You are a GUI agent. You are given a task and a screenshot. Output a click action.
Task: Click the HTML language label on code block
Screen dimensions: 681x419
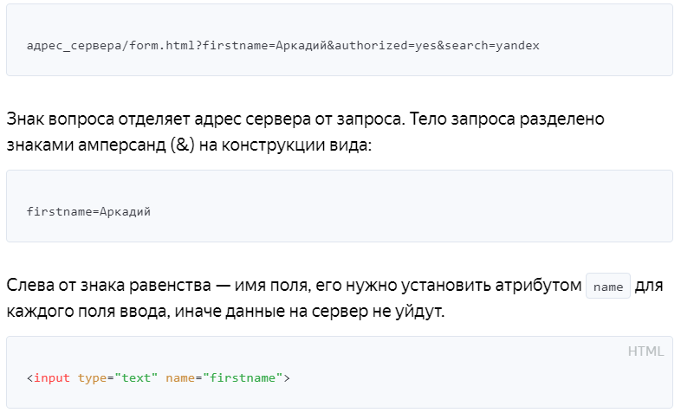[645, 351]
